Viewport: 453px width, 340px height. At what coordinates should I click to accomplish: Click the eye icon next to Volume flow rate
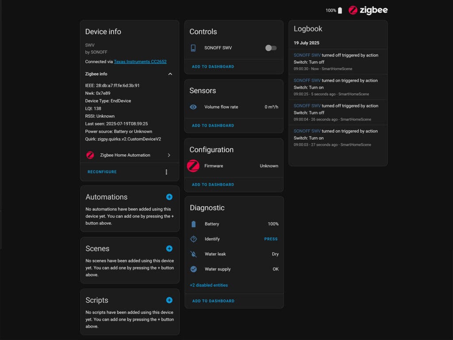point(193,107)
